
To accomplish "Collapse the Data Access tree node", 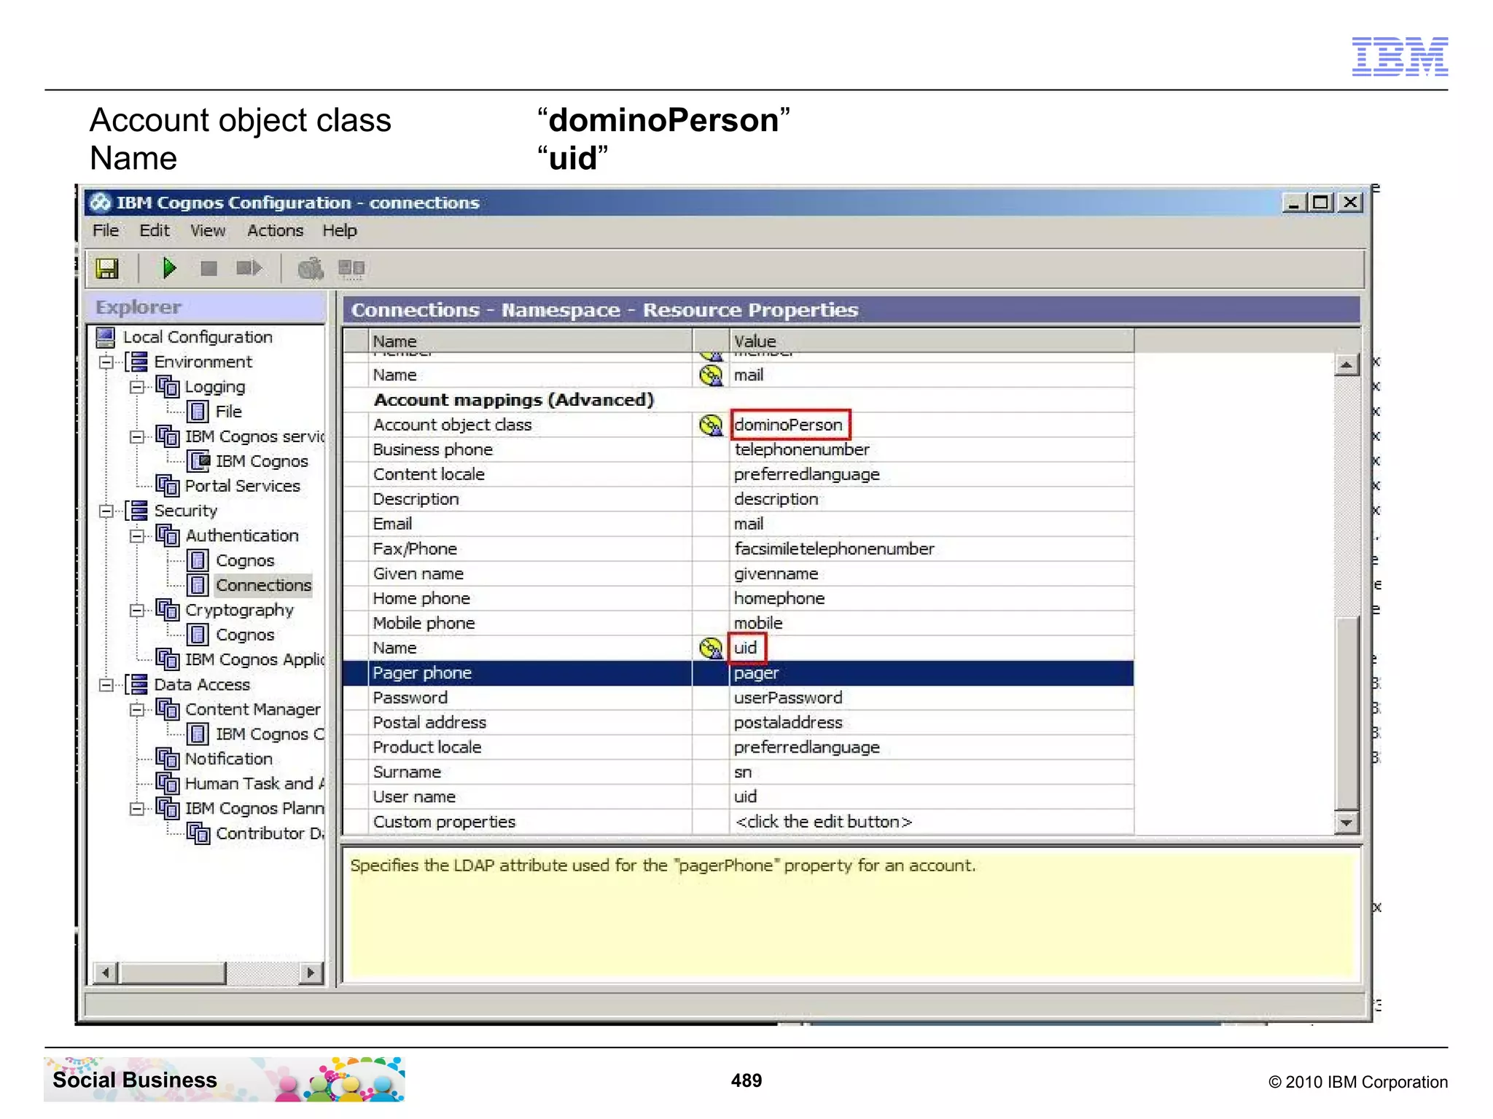I will click(x=107, y=684).
